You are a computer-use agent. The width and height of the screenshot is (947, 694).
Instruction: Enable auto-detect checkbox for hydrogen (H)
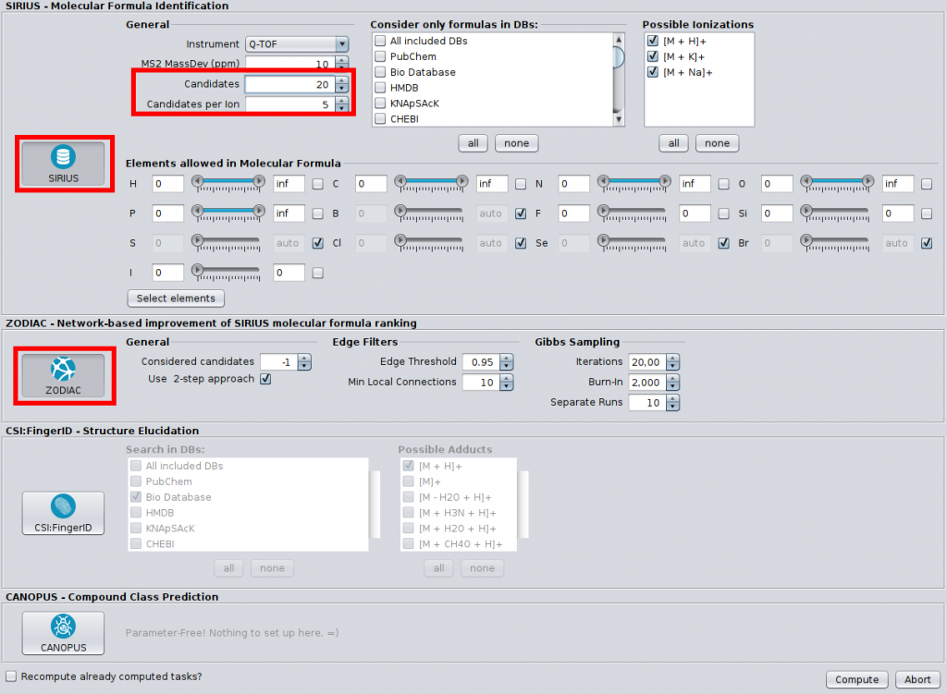(x=318, y=184)
